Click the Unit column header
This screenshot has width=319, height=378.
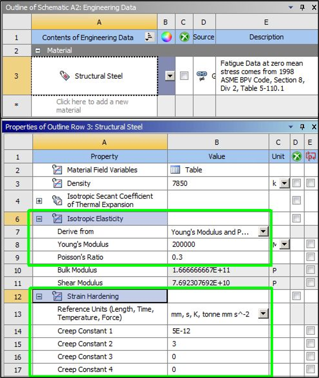(279, 156)
